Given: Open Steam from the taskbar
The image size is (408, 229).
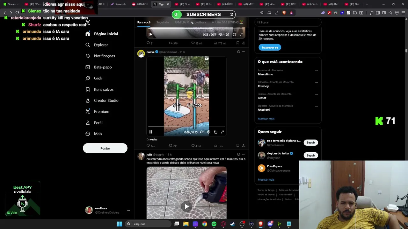Looking at the screenshot, I should click(x=233, y=224).
